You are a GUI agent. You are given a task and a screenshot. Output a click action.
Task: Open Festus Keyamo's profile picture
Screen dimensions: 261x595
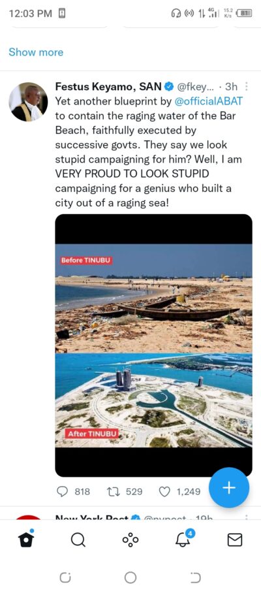[29, 102]
